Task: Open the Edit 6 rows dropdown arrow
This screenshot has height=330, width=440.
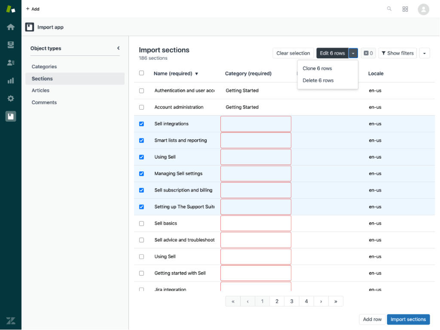Action: 353,53
